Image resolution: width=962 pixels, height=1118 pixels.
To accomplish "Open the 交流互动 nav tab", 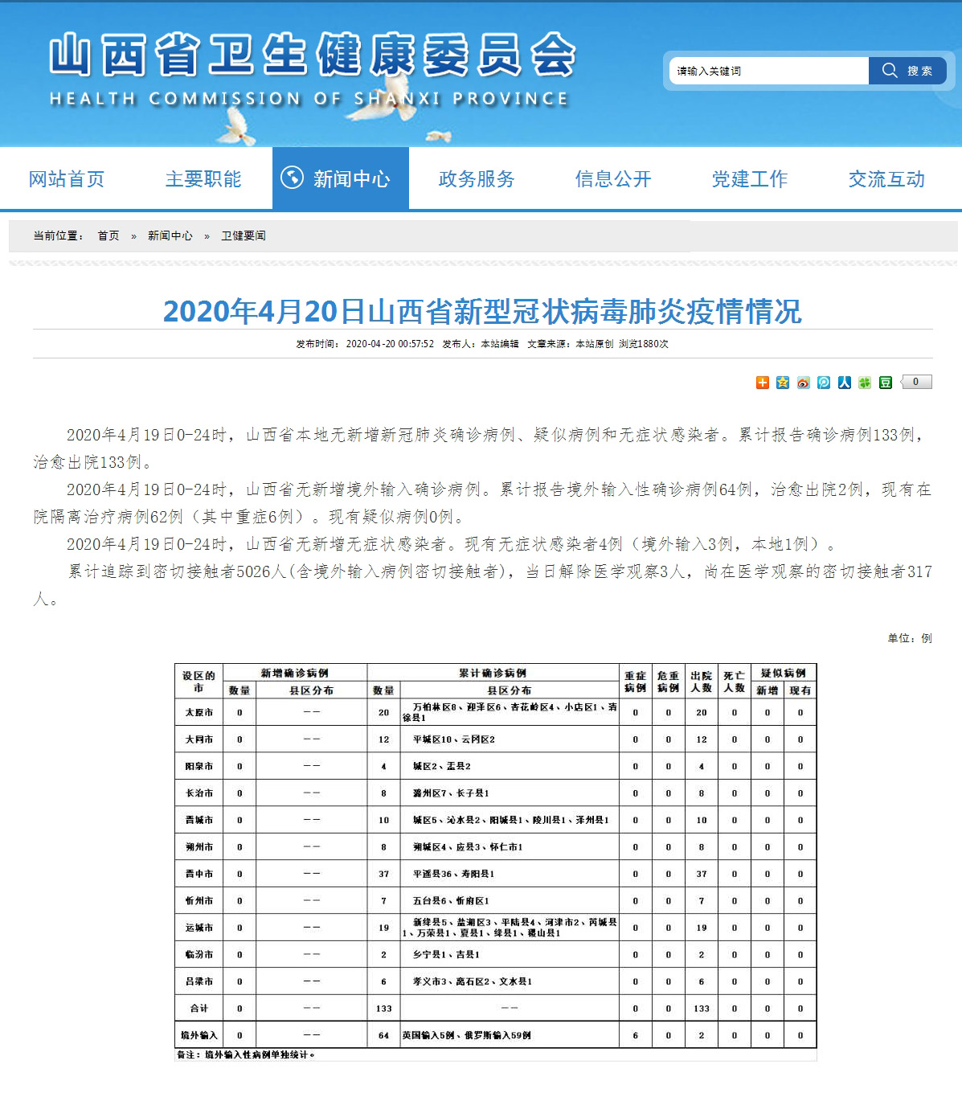I will tap(886, 179).
